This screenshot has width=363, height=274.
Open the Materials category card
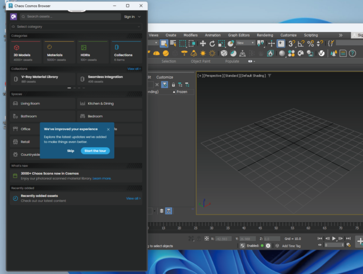click(x=59, y=52)
